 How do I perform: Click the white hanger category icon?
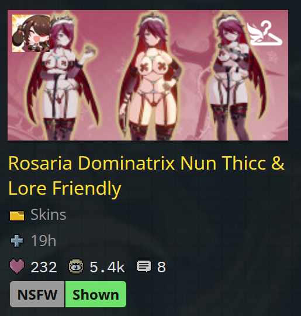[265, 33]
